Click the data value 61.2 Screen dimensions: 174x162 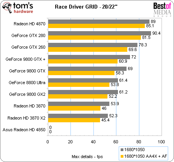coord(123,92)
